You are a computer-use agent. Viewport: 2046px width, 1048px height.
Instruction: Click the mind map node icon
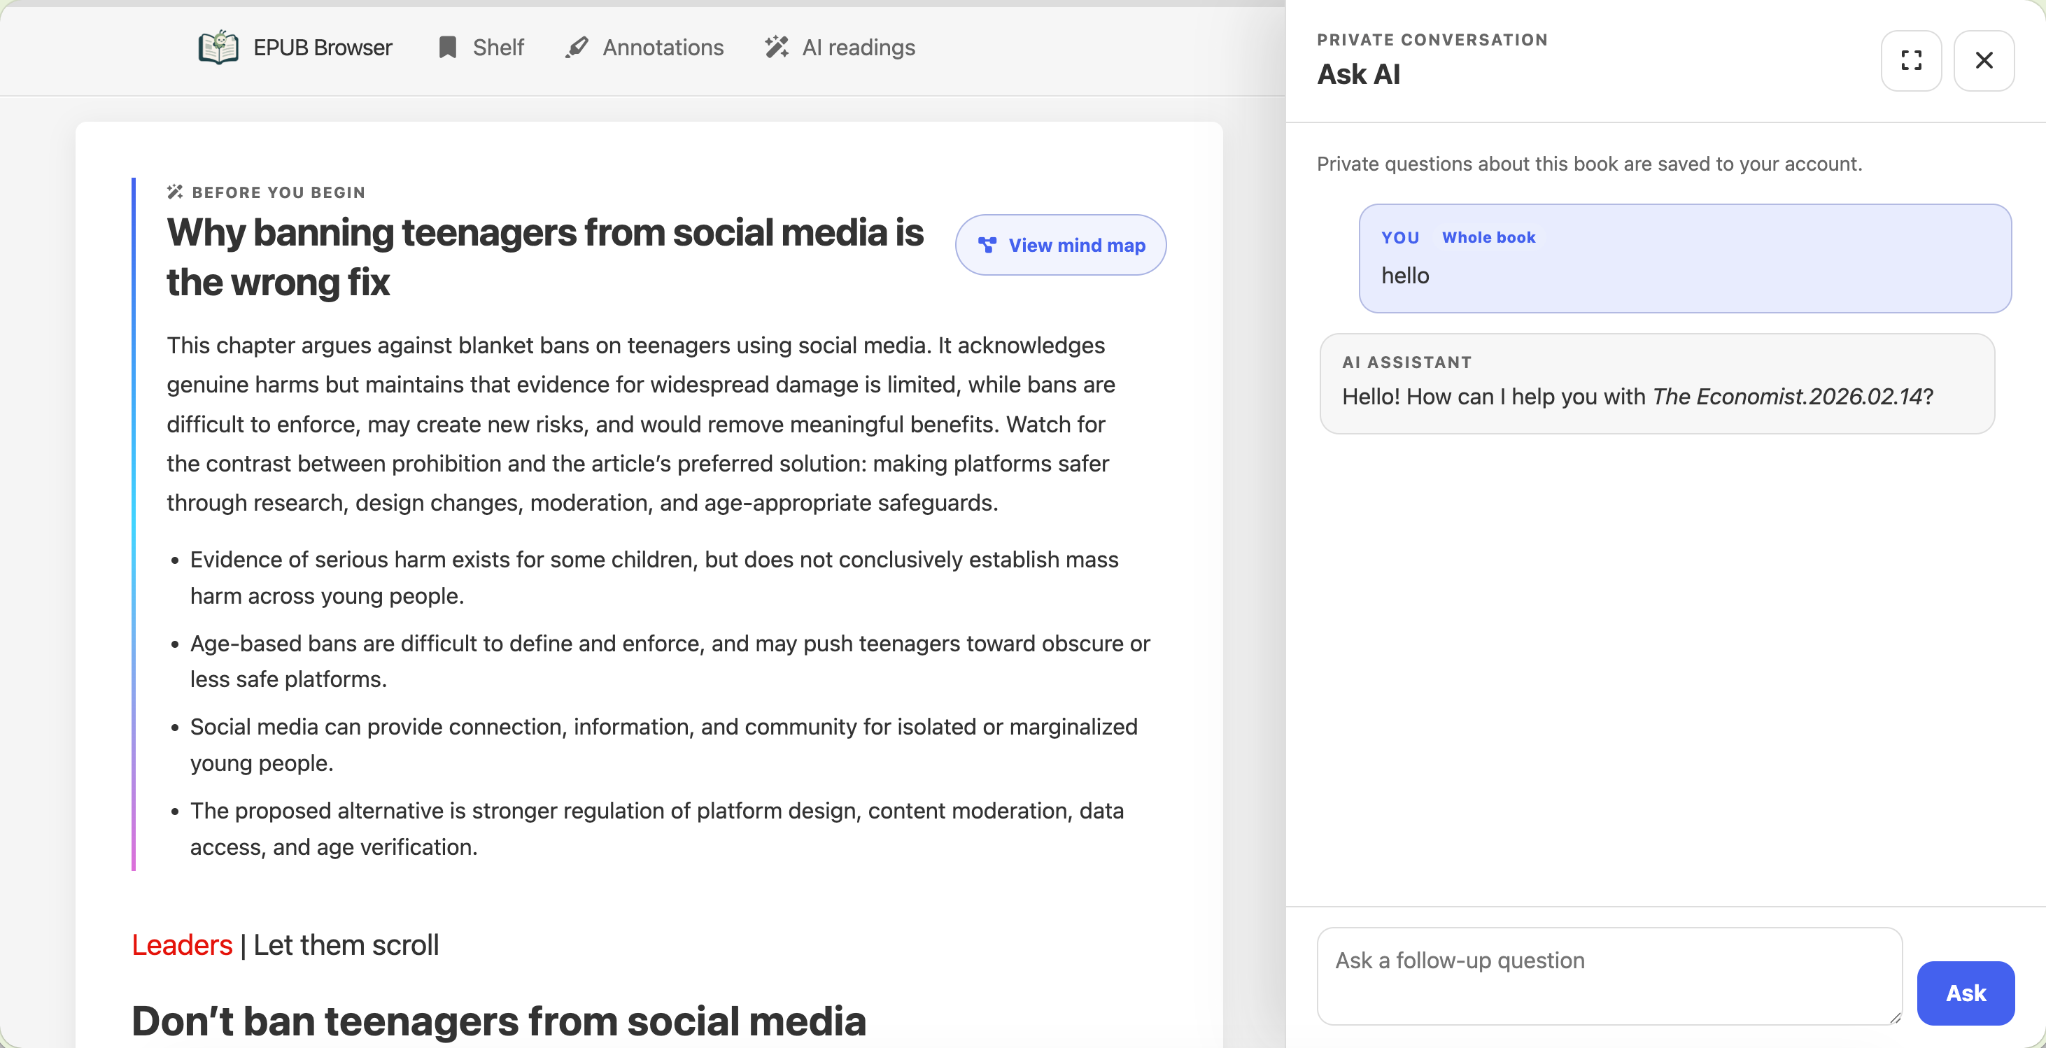pyautogui.click(x=987, y=246)
